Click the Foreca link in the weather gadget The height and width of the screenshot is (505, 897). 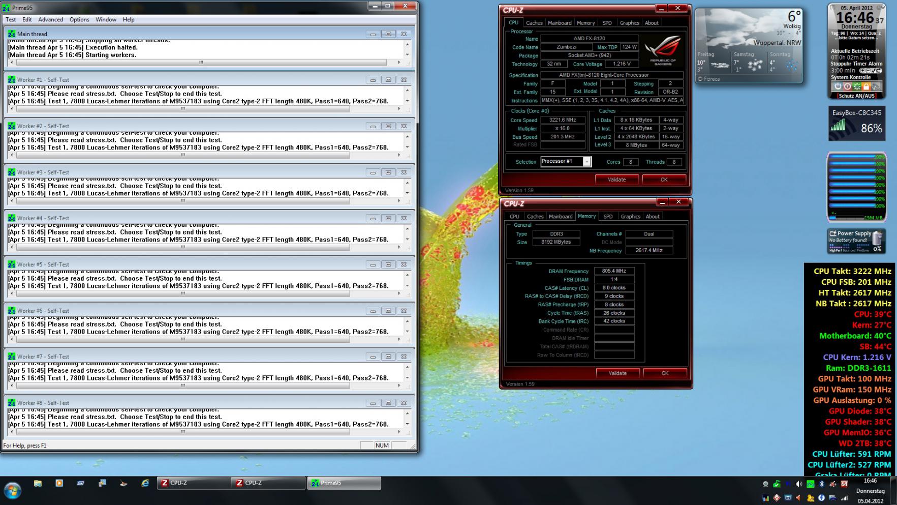(x=708, y=79)
